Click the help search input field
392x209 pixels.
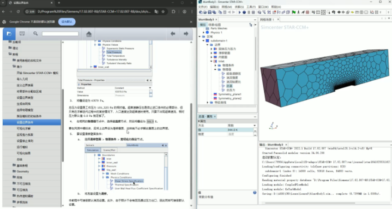point(60,34)
